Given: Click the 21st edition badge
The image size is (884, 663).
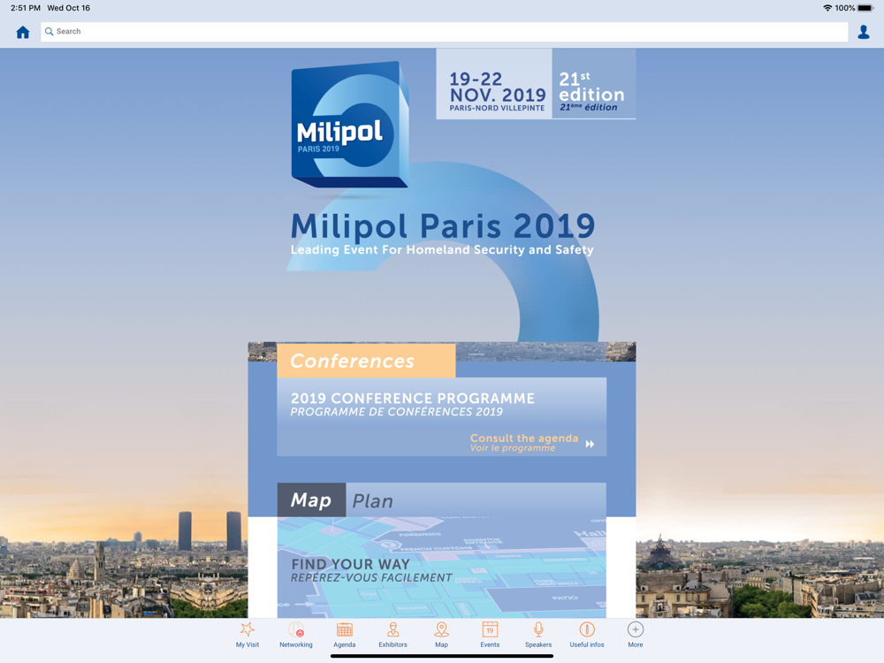Looking at the screenshot, I should pyautogui.click(x=594, y=84).
